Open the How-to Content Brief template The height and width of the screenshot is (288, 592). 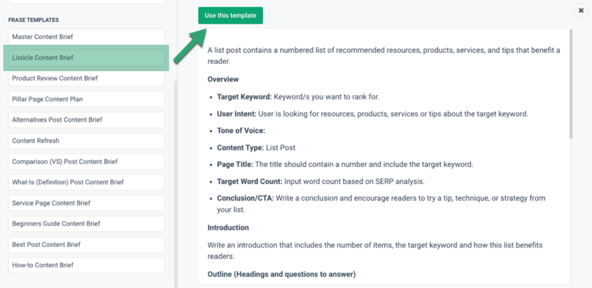tap(86, 265)
